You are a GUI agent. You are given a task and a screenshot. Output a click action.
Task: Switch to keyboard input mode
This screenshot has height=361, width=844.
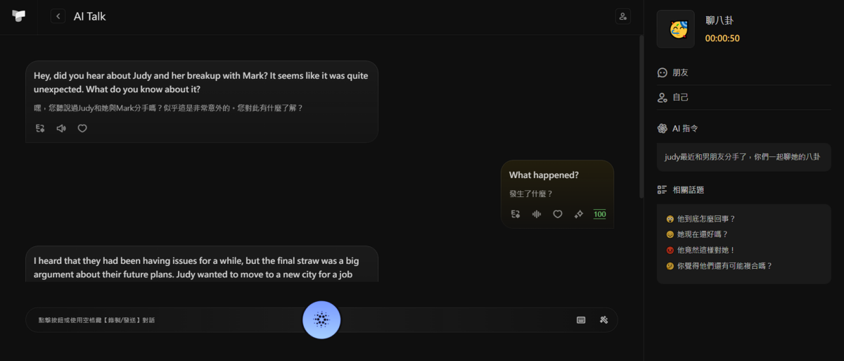(x=581, y=319)
